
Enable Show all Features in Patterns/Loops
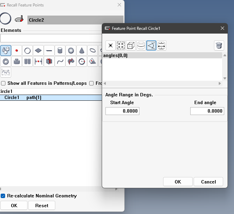tap(3, 83)
